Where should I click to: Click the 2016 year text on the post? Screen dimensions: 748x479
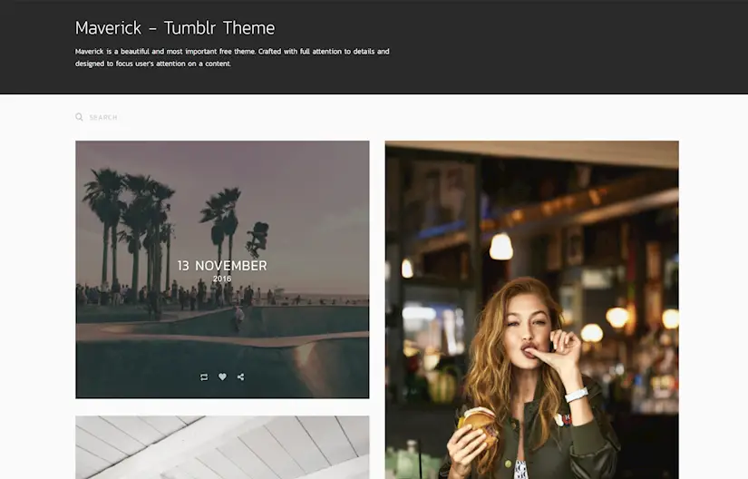[222, 279]
